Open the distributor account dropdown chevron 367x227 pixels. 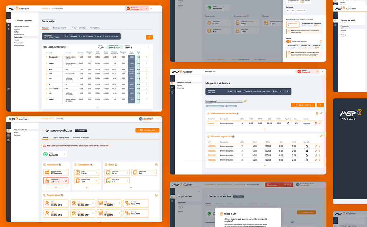(151, 8)
